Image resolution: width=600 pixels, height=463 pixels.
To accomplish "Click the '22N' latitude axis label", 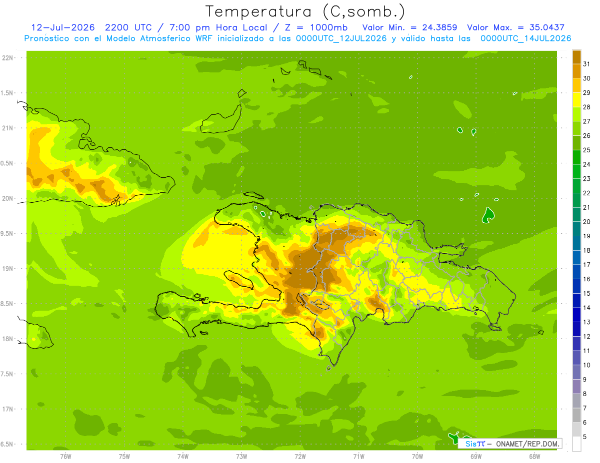I will 7,58.
